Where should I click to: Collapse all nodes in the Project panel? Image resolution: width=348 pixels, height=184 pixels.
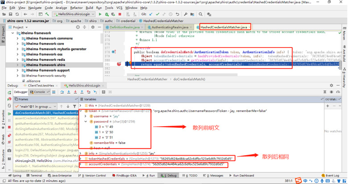tap(85, 27)
